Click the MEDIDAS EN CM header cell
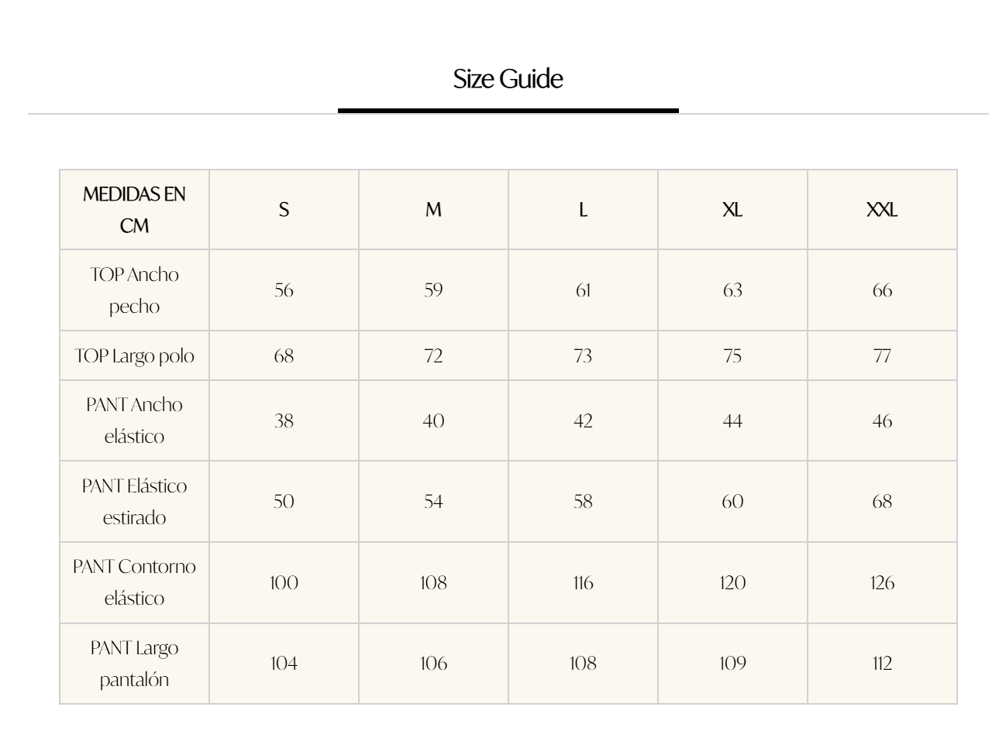Viewport: 1006px width, 748px height. pos(134,210)
